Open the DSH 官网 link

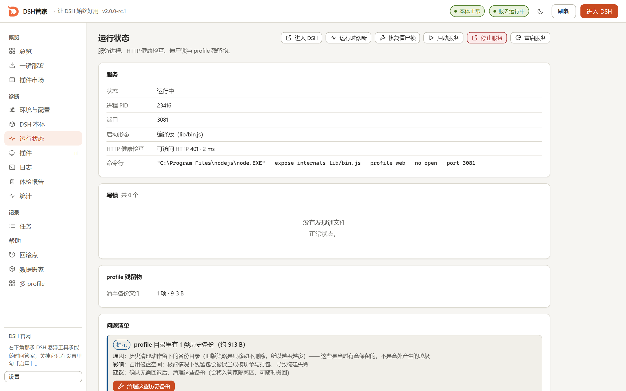20,336
